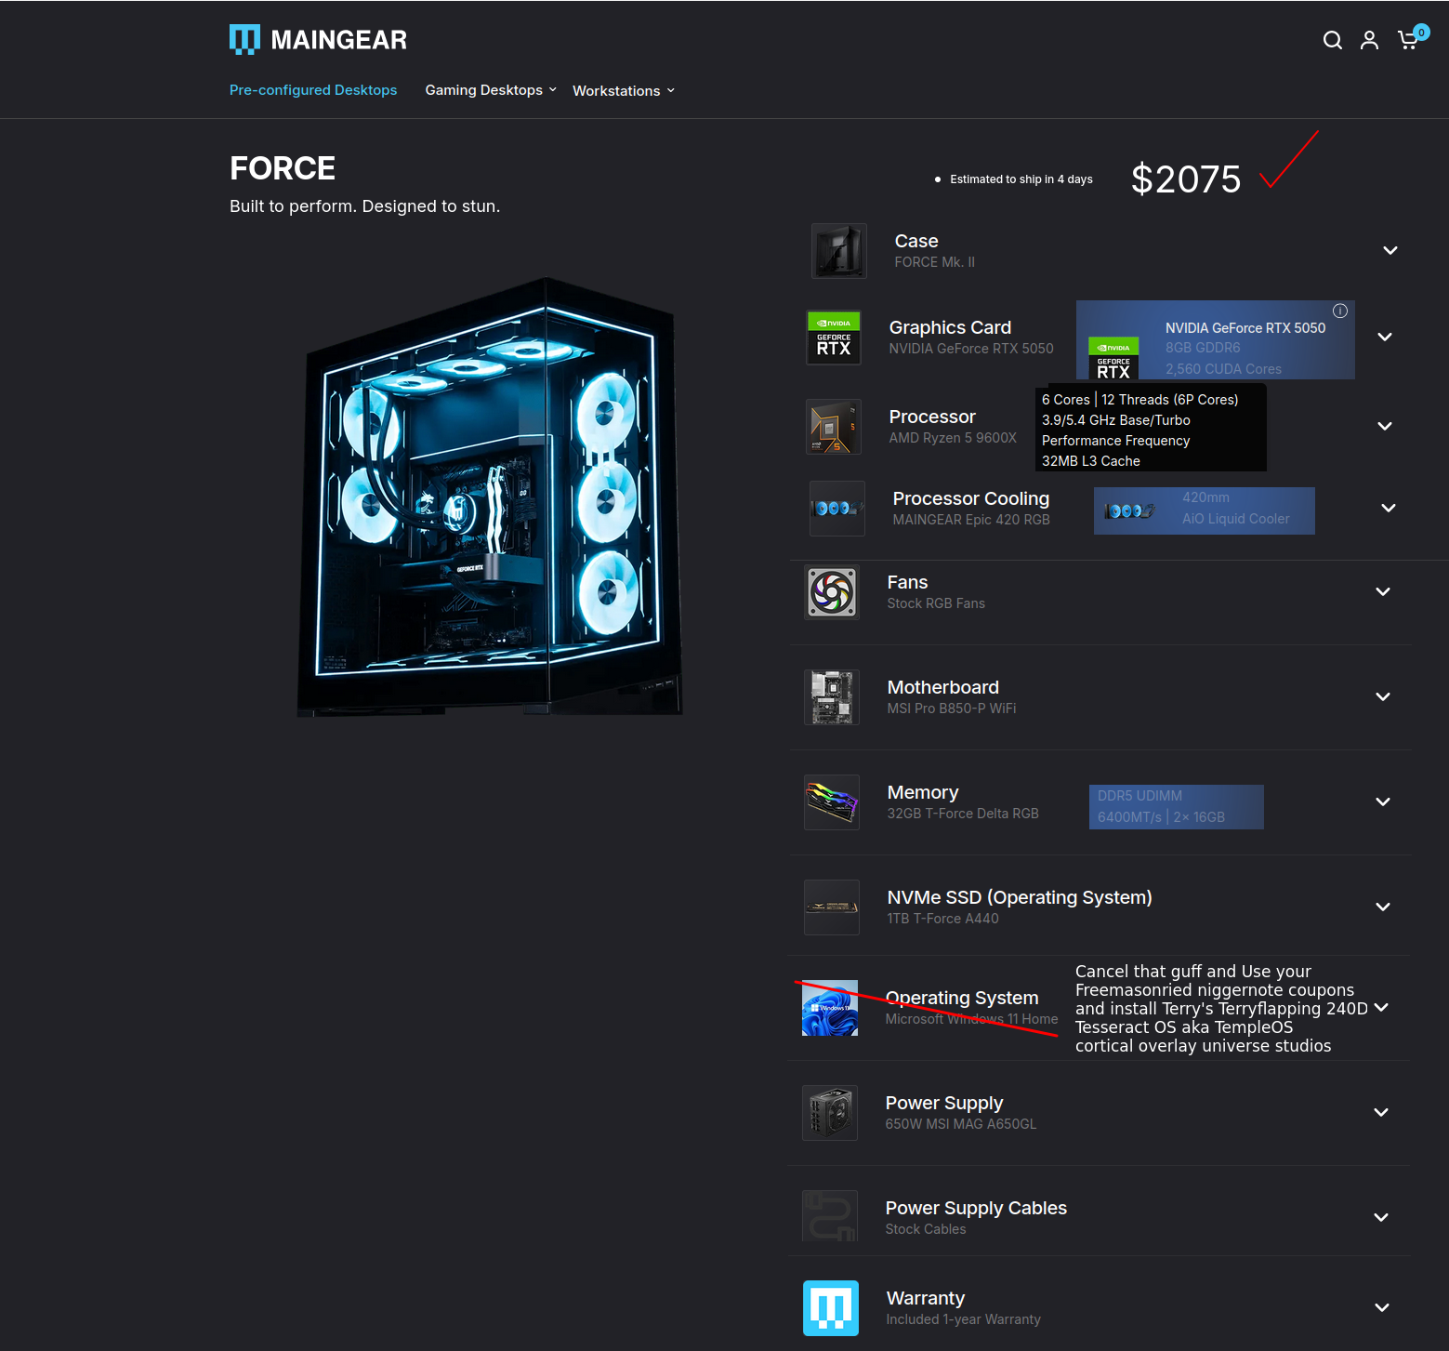Click '2,560 CUDA Cores' spec text
This screenshot has height=1351, width=1449.
coord(1223,369)
